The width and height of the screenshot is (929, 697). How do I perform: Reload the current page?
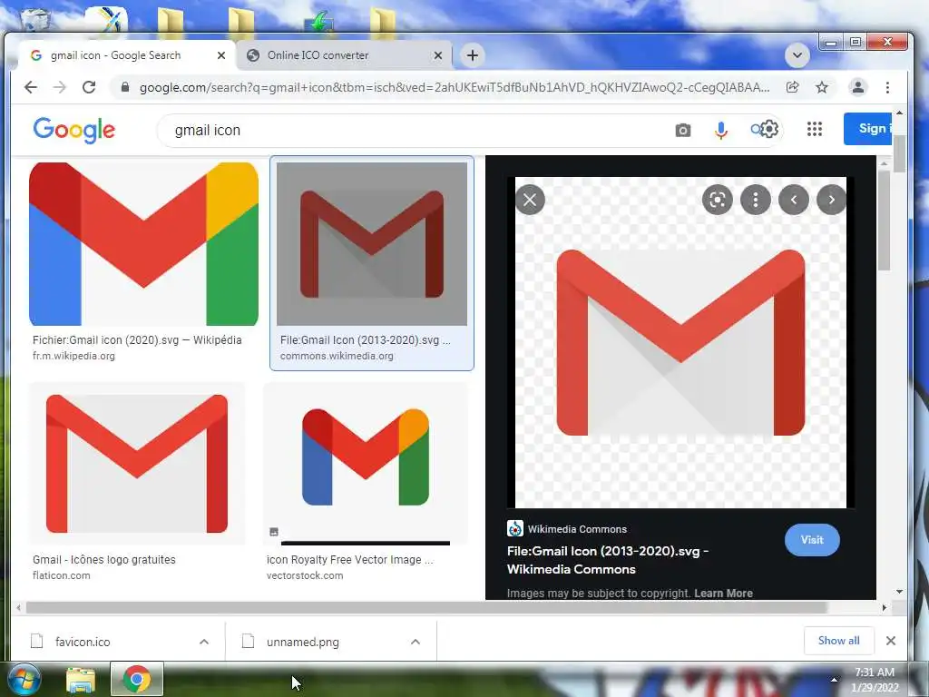89,88
